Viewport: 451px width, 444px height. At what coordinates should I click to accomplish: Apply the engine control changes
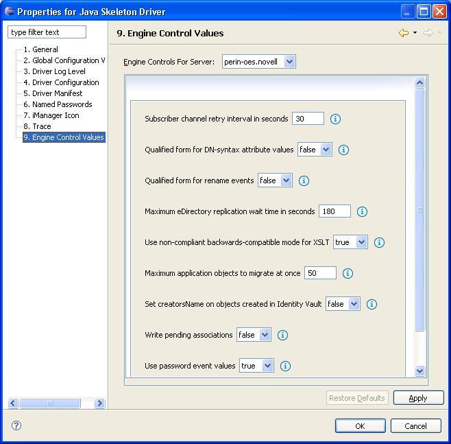[x=418, y=398]
